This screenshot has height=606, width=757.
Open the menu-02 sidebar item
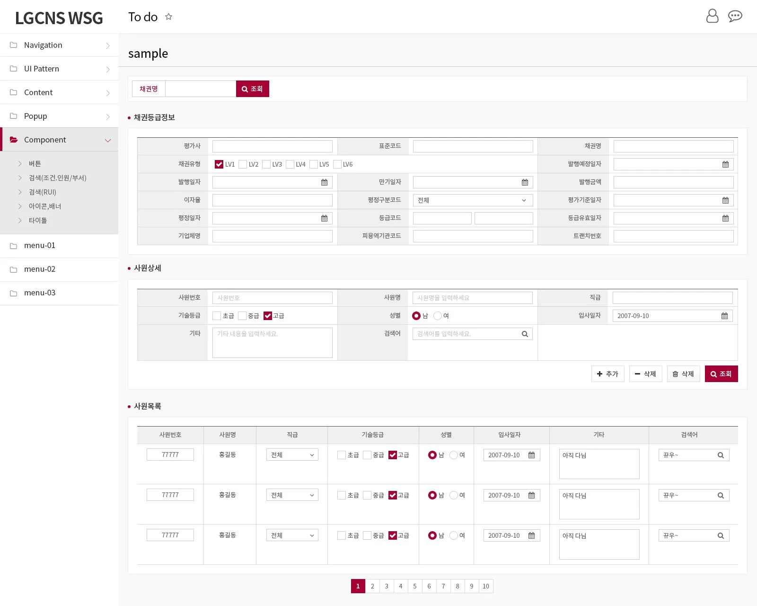point(59,269)
